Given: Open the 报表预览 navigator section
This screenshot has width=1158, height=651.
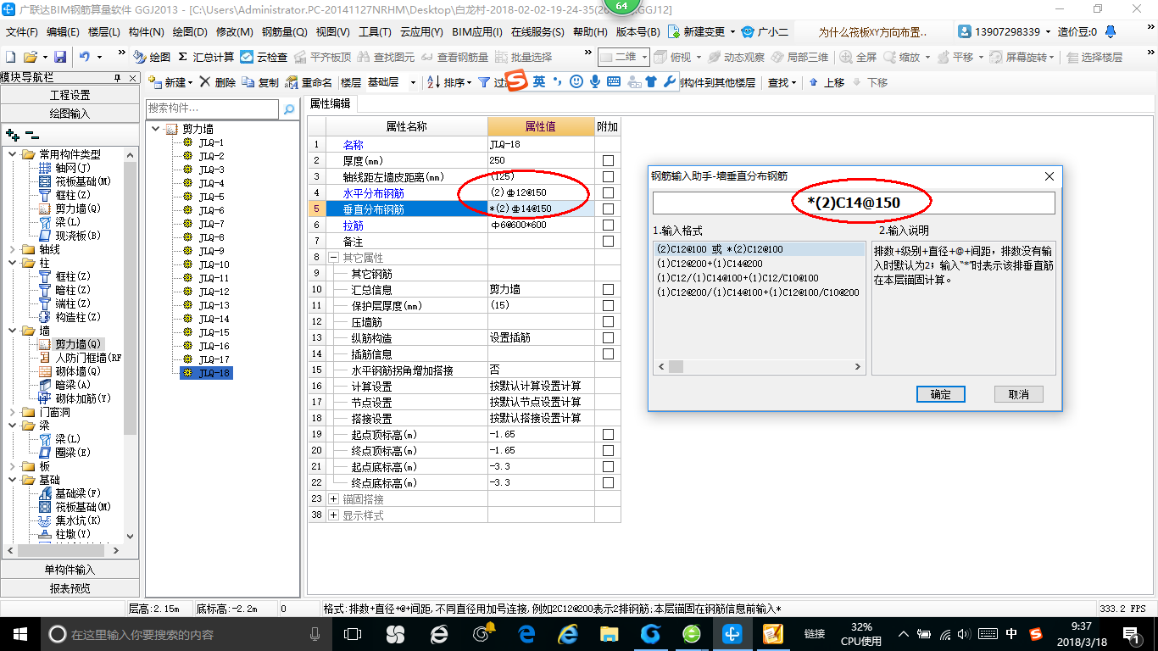Looking at the screenshot, I should point(70,588).
